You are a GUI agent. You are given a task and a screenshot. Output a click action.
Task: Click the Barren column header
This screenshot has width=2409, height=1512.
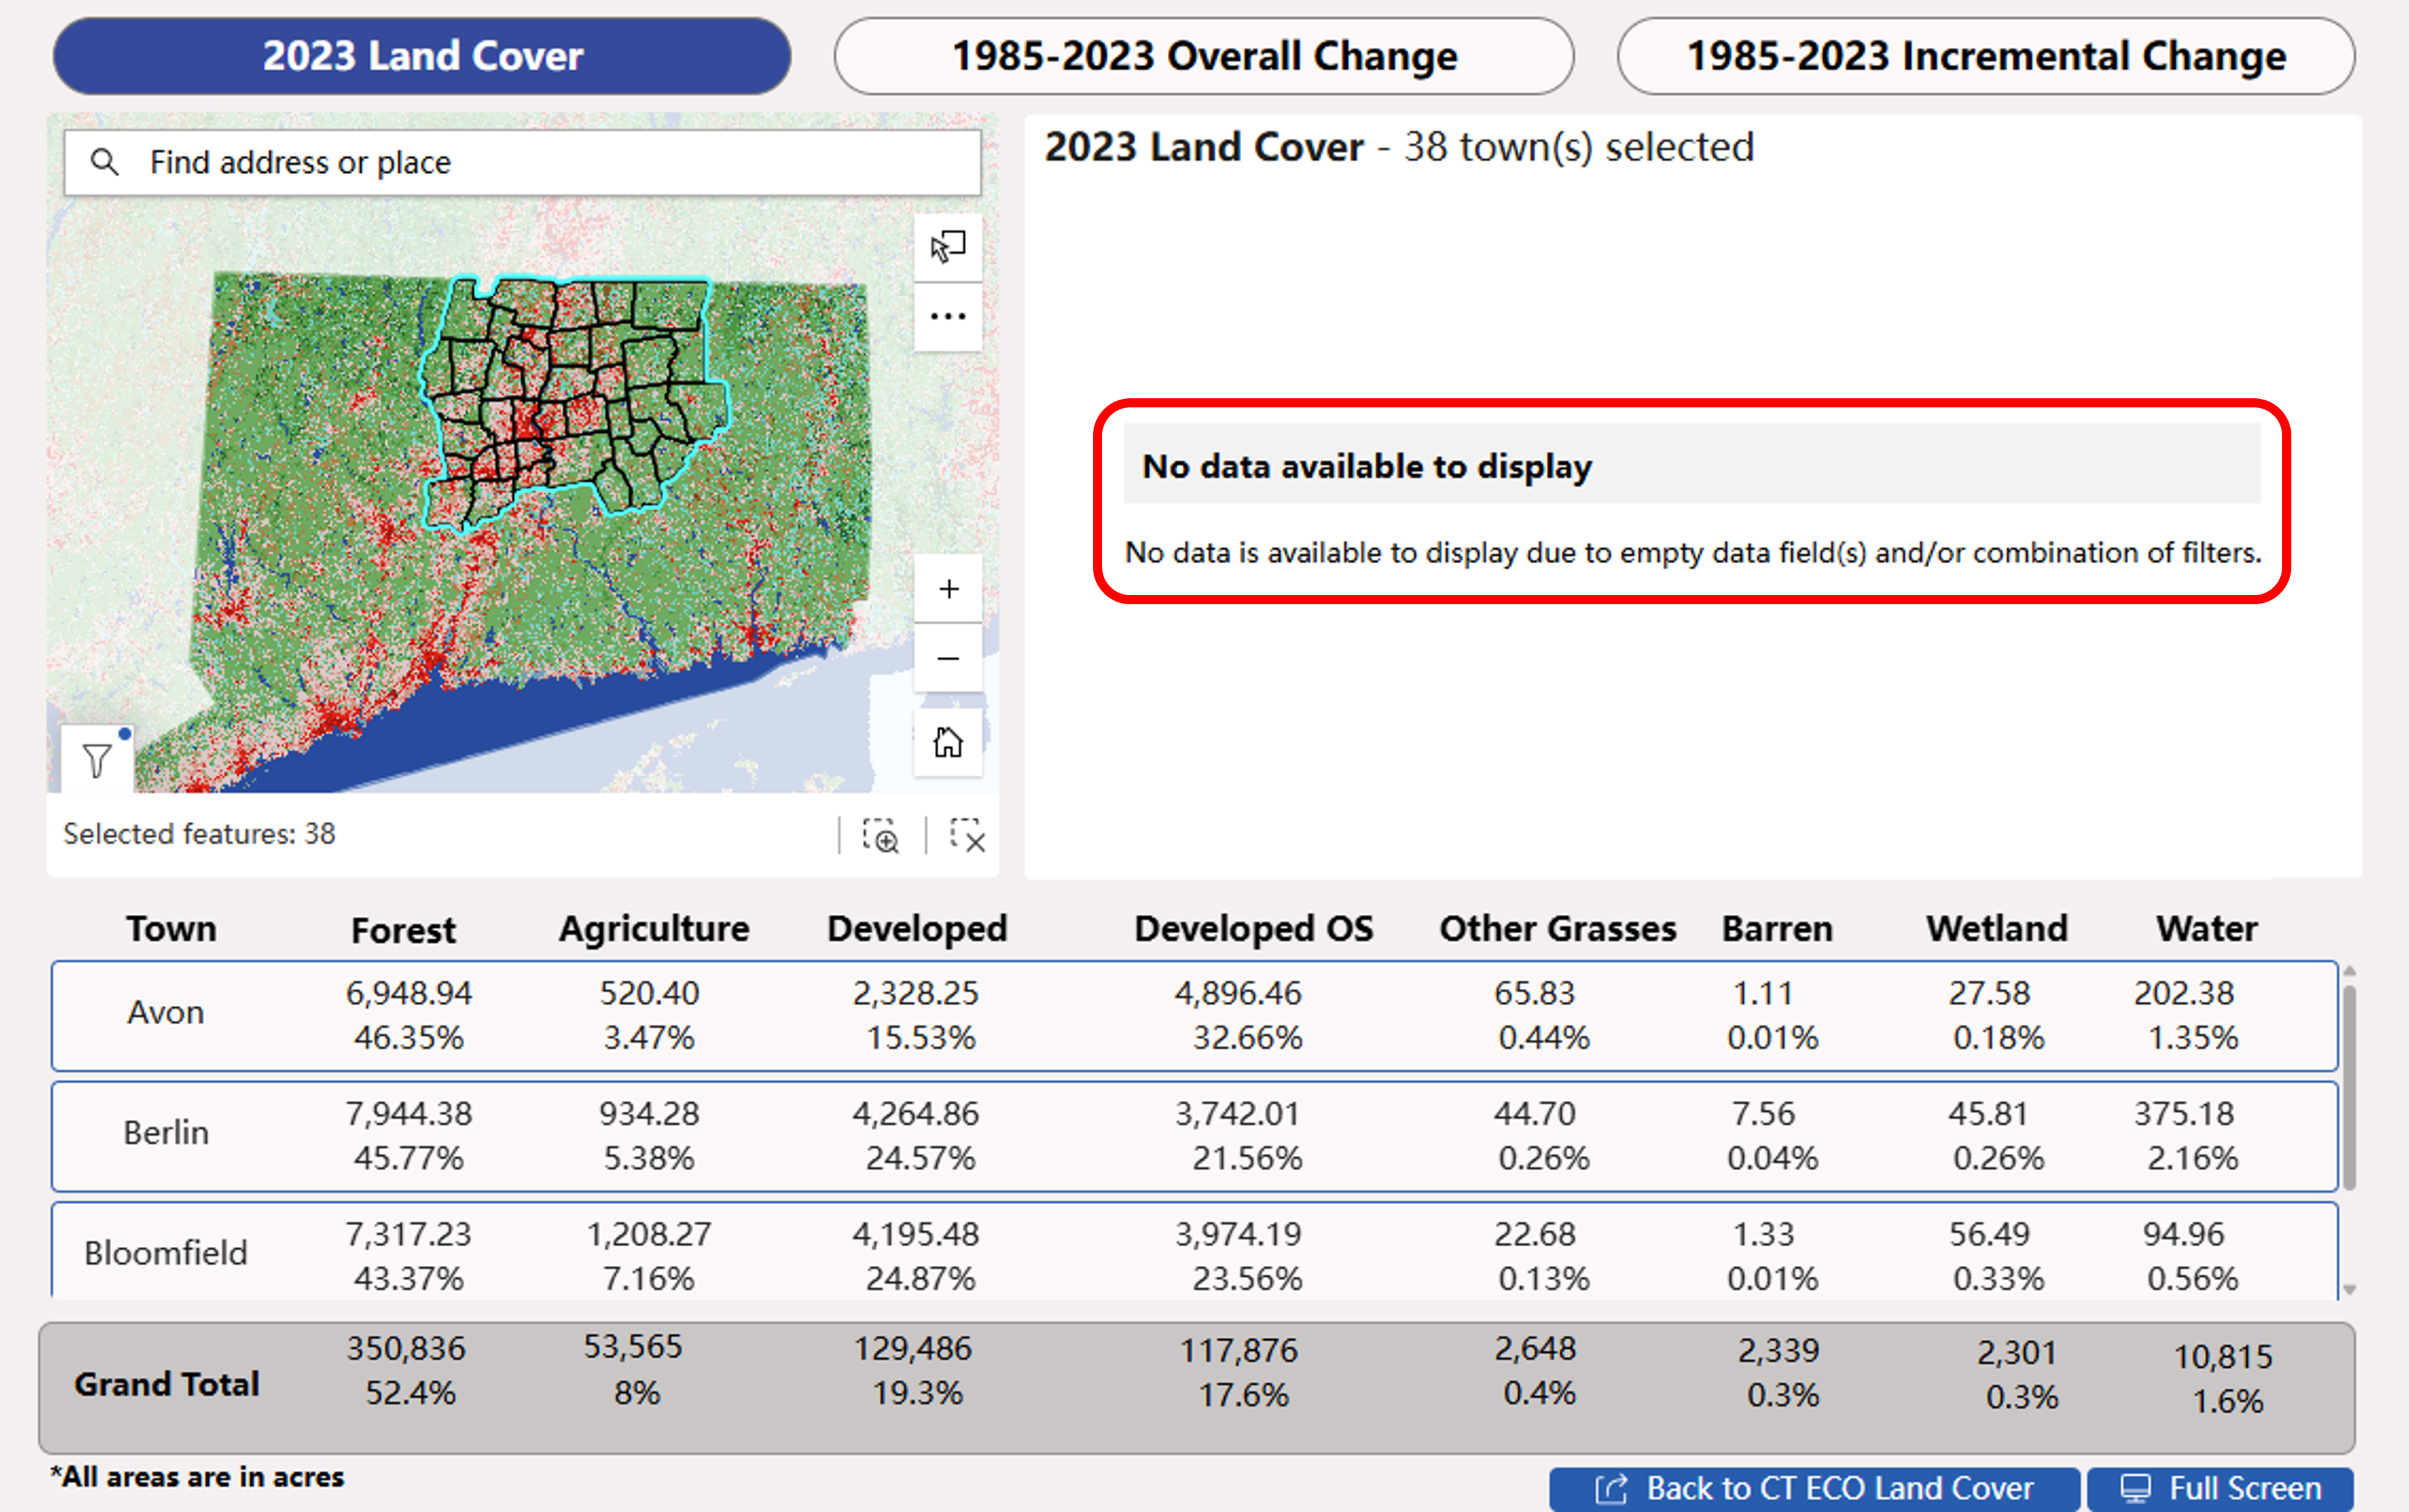point(1778,929)
